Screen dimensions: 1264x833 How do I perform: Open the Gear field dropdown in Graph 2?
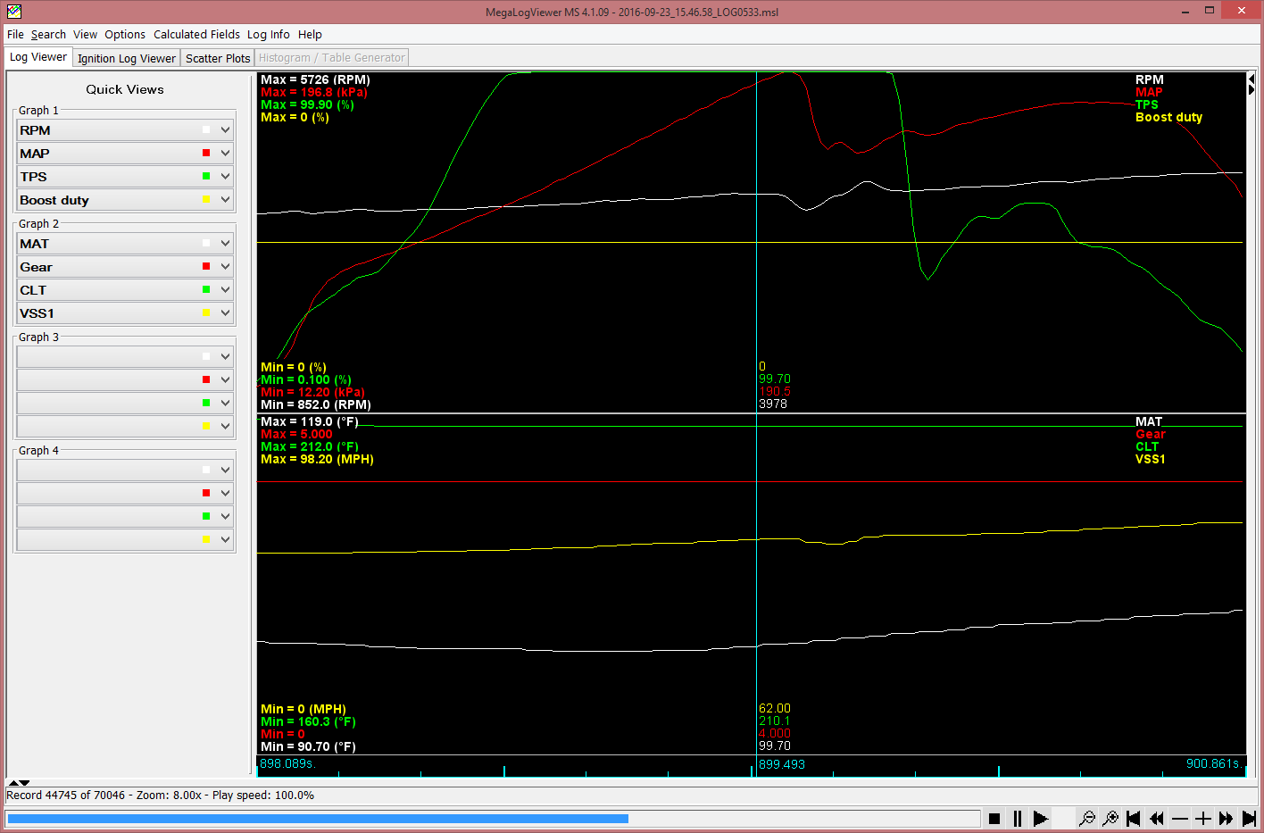point(225,267)
